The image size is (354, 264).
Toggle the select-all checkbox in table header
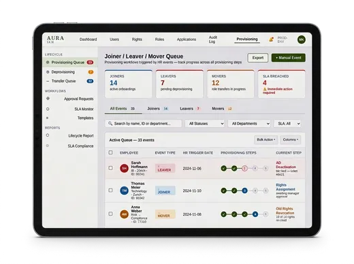110,152
